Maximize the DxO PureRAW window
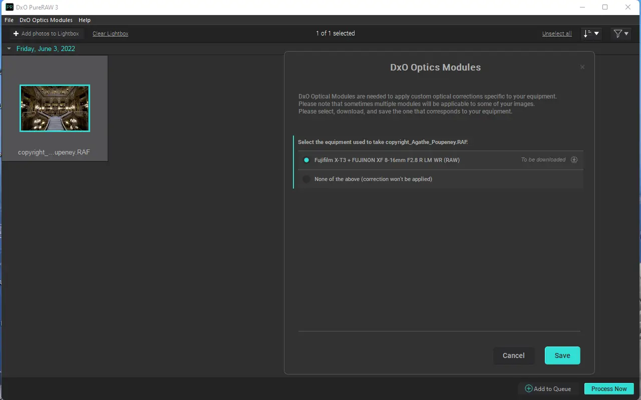641x400 pixels. pos(605,7)
